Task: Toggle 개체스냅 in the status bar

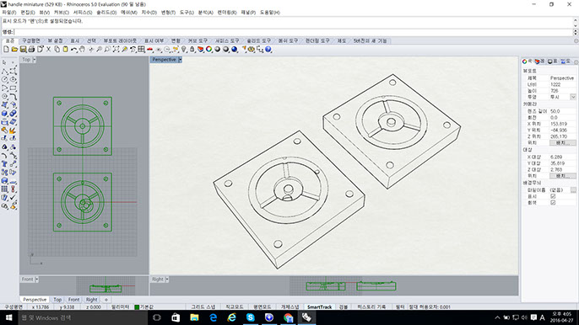Action: (x=289, y=306)
